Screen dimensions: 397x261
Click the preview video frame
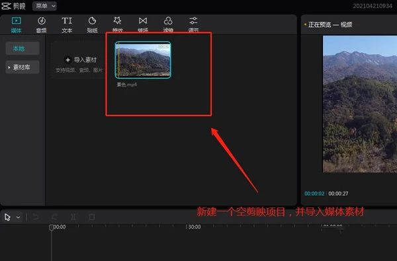click(360, 104)
